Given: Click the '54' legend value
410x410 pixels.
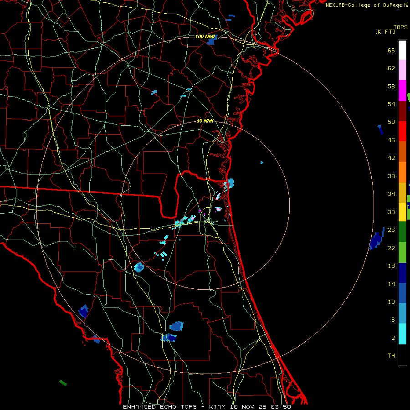Looking at the screenshot, I should point(391,104).
